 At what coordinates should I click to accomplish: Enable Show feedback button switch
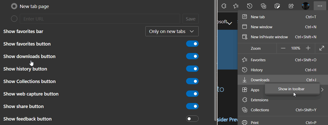coord(192,119)
